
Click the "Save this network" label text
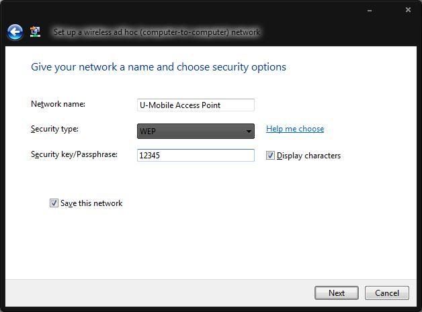tap(91, 203)
